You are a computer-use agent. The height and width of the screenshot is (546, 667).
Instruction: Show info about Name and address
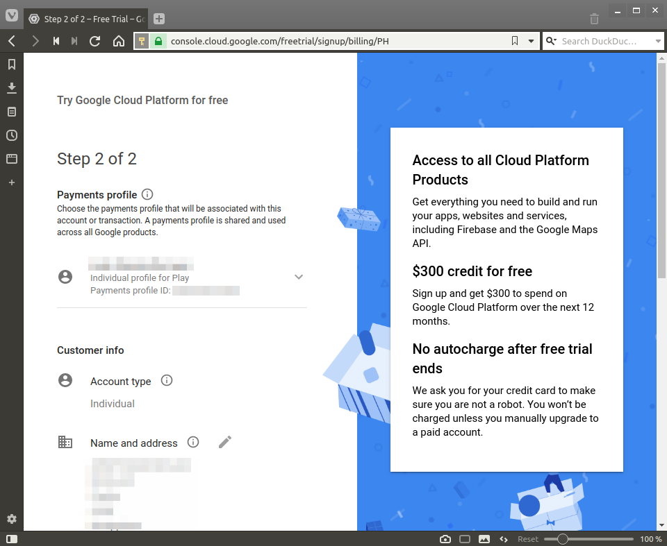point(193,443)
